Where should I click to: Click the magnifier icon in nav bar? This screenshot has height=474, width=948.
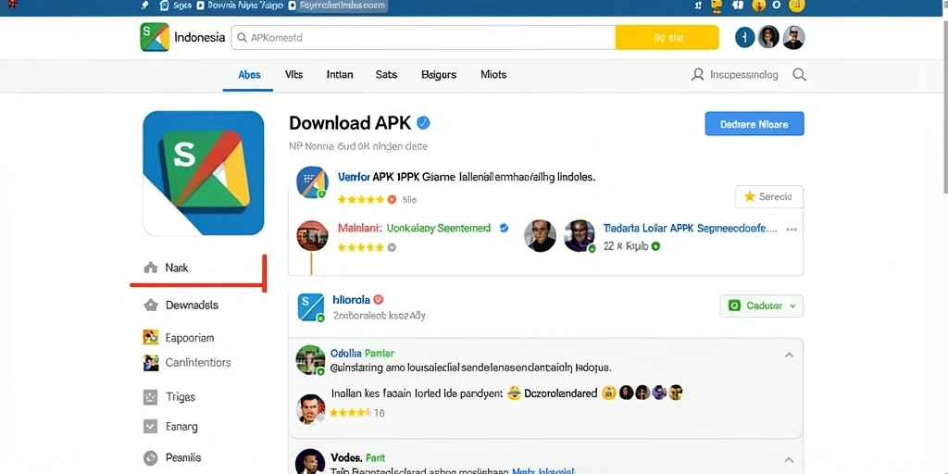tap(799, 74)
